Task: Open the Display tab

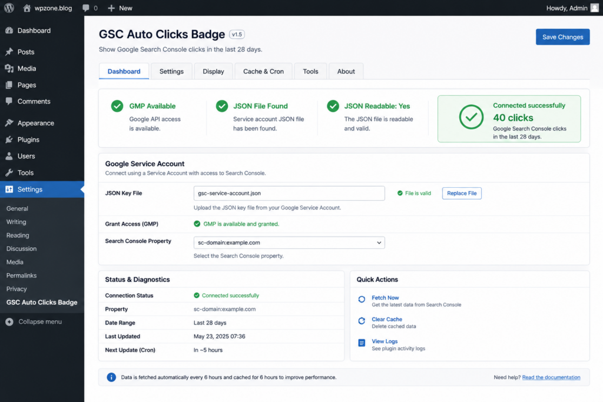Action: (213, 71)
